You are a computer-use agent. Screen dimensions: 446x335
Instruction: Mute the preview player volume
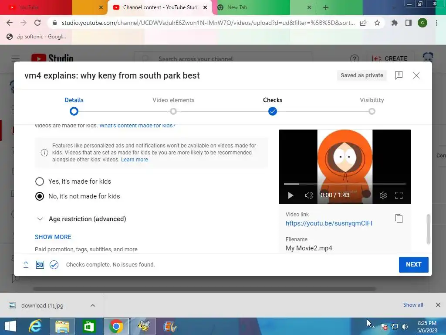(309, 195)
